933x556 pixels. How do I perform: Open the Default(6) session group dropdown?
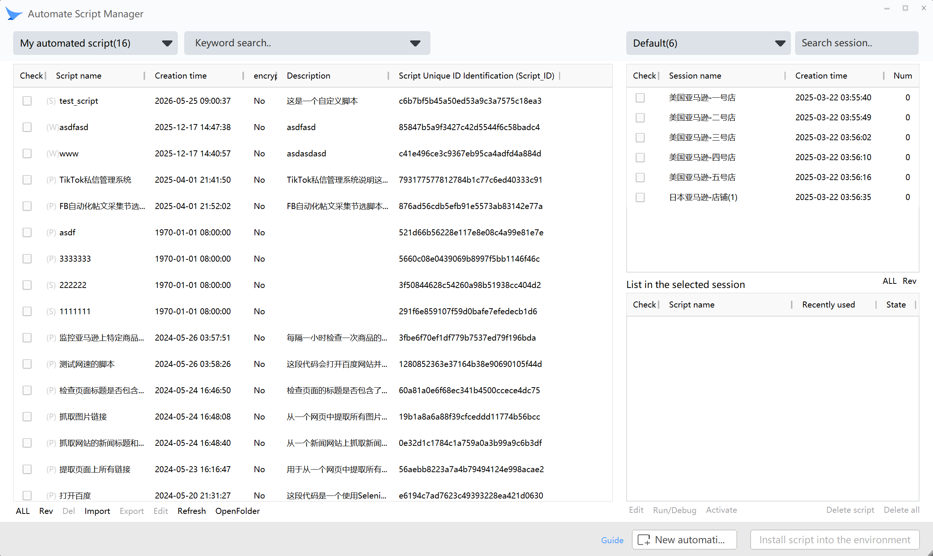click(708, 43)
